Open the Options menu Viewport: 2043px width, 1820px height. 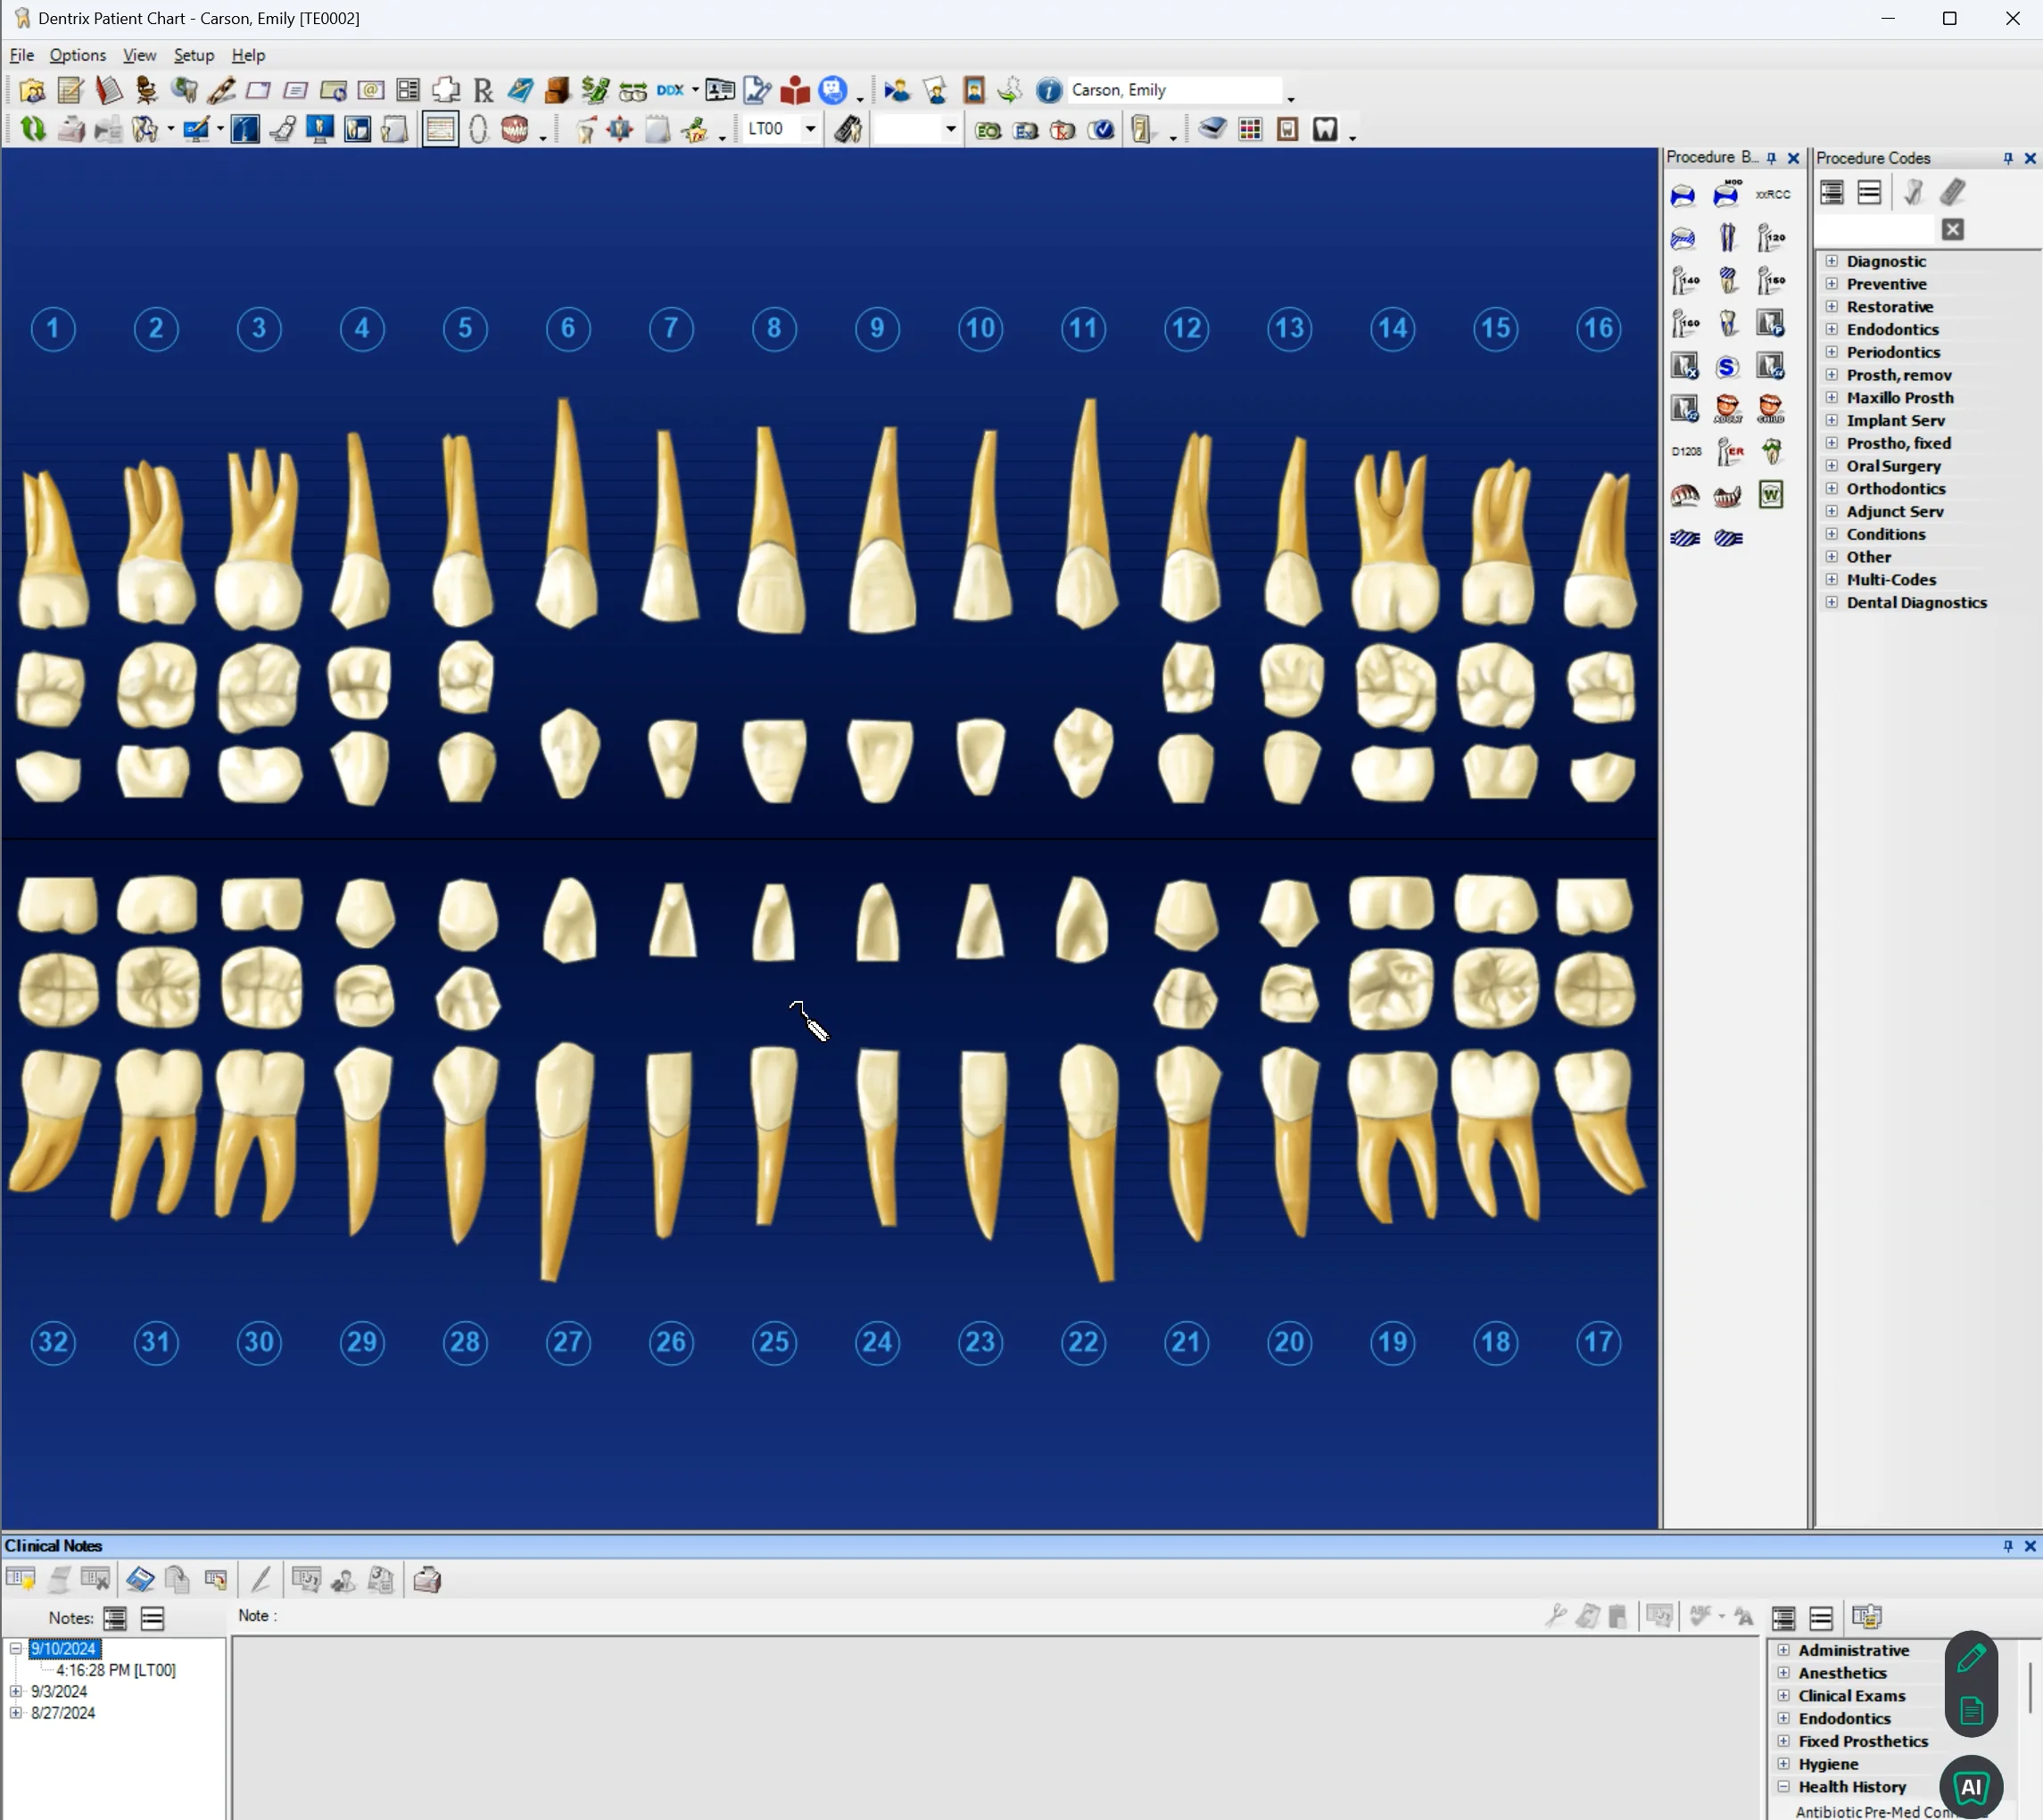(x=77, y=55)
